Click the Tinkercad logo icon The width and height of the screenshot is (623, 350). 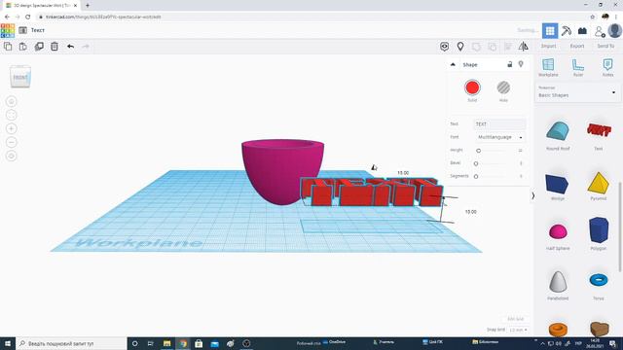pos(8,30)
